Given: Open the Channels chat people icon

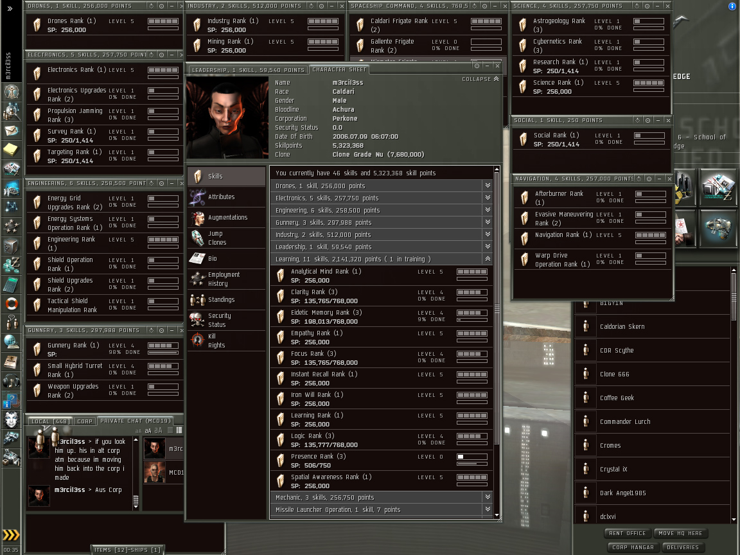Looking at the screenshot, I should pos(12,323).
